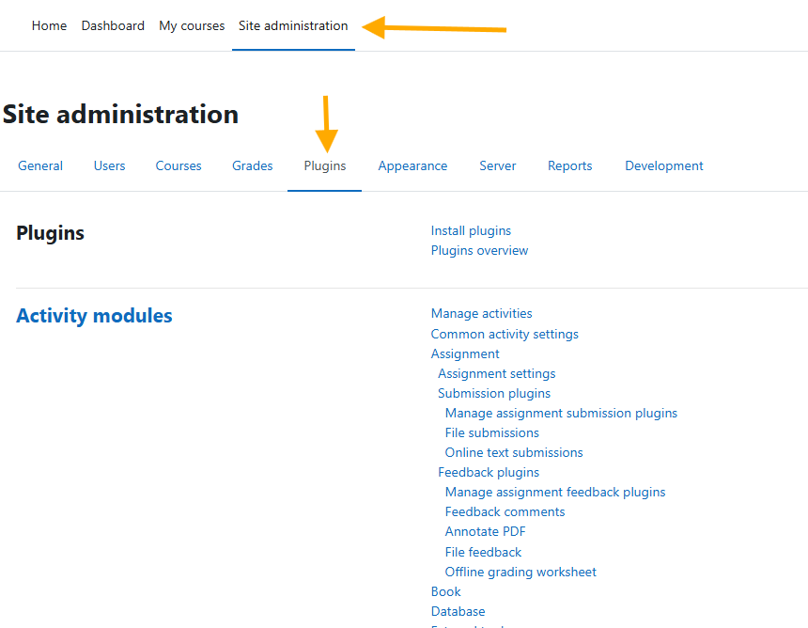The width and height of the screenshot is (808, 628).
Task: Open the Reports tab
Action: [569, 165]
